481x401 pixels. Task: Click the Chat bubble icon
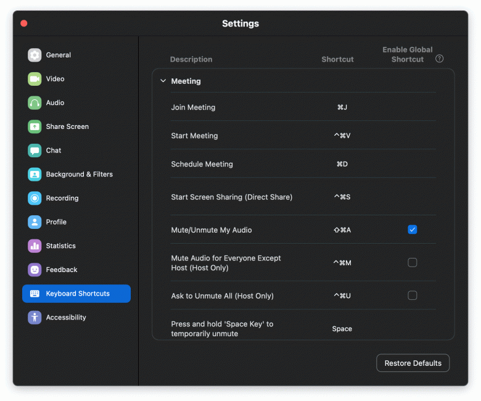click(35, 151)
